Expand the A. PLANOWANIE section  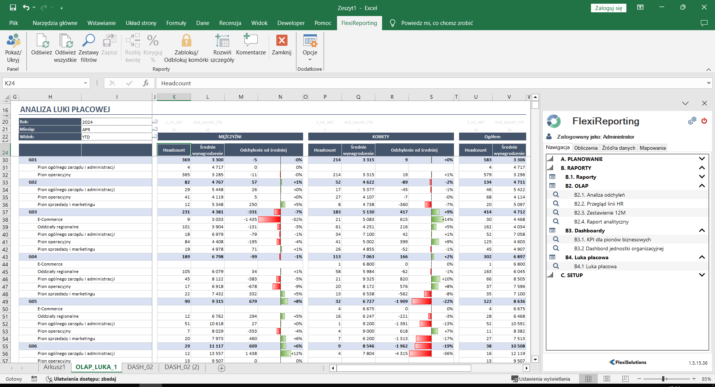(702, 159)
